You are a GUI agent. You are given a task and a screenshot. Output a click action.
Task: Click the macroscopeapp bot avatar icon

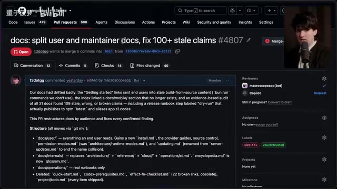[x=245, y=86]
